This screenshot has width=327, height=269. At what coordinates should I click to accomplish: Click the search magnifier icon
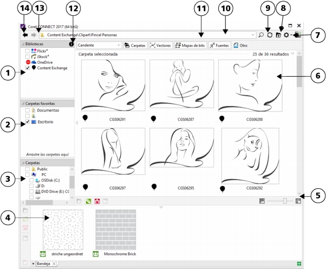coord(261,36)
